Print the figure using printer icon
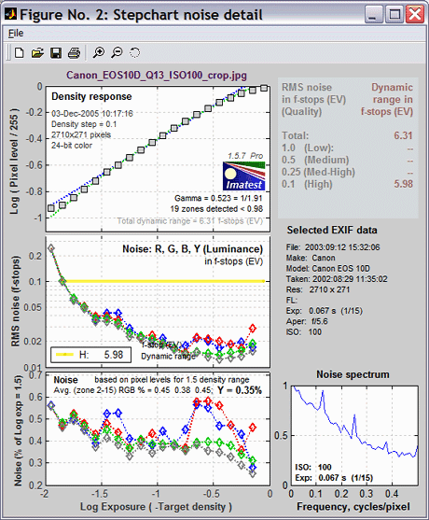The height and width of the screenshot is (520, 429). [x=74, y=52]
